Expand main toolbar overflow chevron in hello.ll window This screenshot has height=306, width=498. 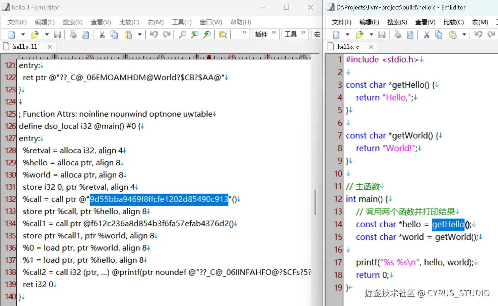(x=244, y=32)
